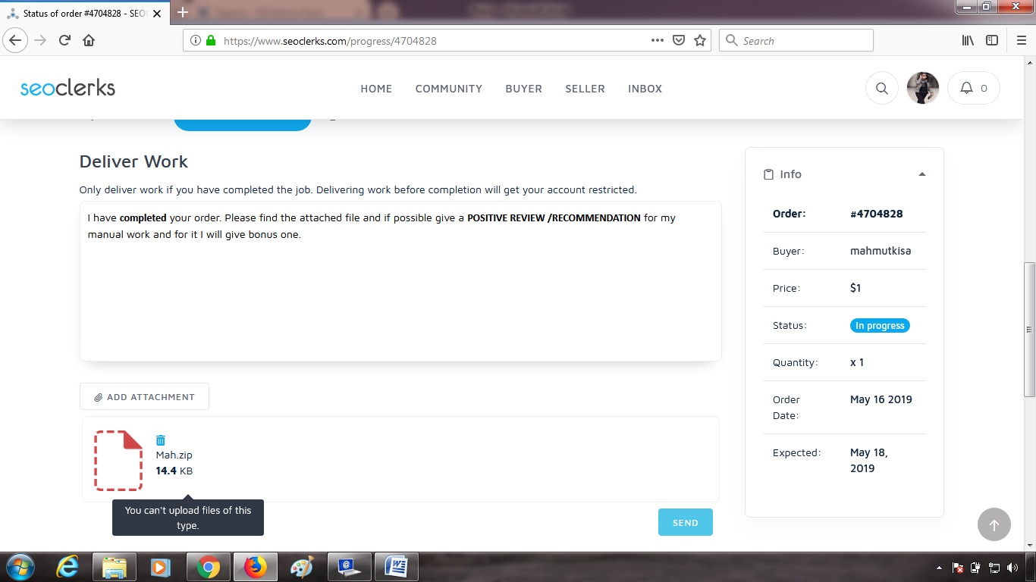The width and height of the screenshot is (1036, 582).
Task: Collapse the Info panel
Action: tap(922, 174)
